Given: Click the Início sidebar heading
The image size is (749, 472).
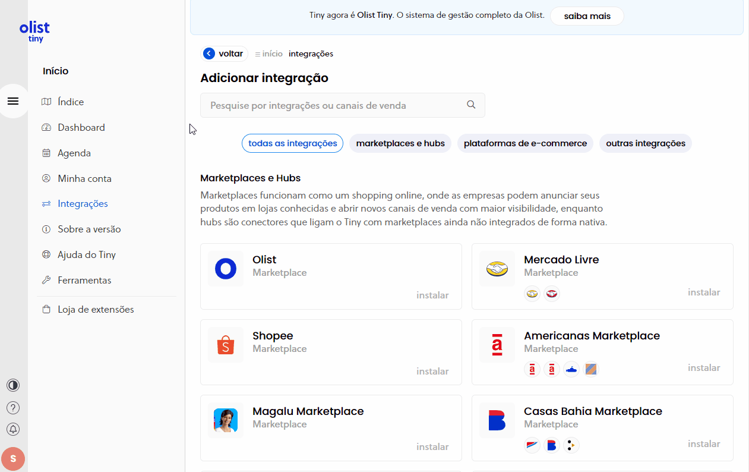Looking at the screenshot, I should [55, 71].
